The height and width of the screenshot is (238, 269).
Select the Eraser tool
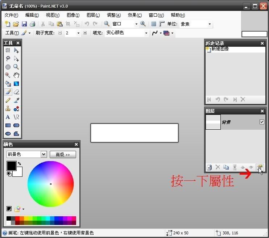click(x=16, y=92)
